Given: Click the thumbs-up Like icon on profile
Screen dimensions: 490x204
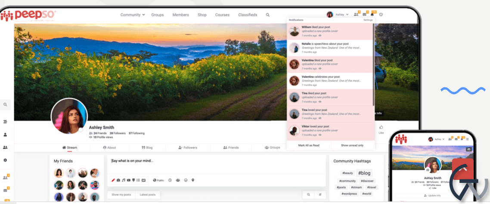Looking at the screenshot, I should pyautogui.click(x=381, y=127).
